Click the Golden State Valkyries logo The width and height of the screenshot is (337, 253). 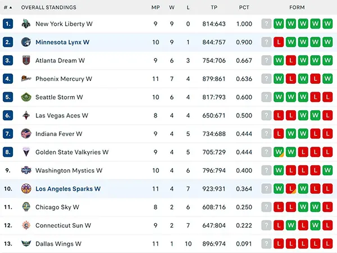click(x=26, y=152)
